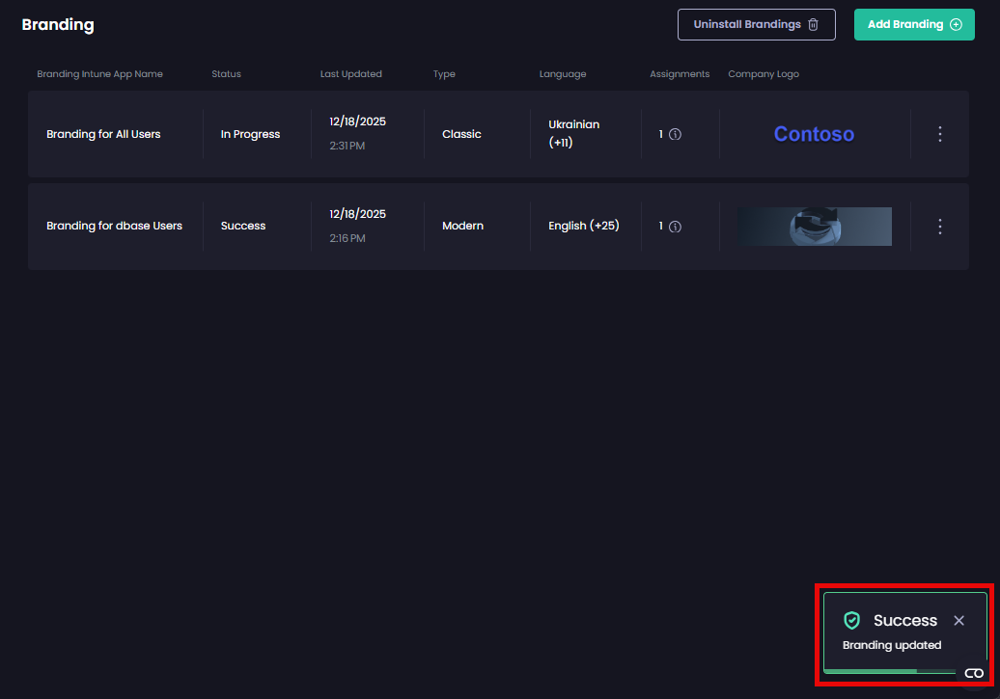The image size is (1000, 699).
Task: Open the dbase Users company logo thumbnail
Action: coord(814,226)
